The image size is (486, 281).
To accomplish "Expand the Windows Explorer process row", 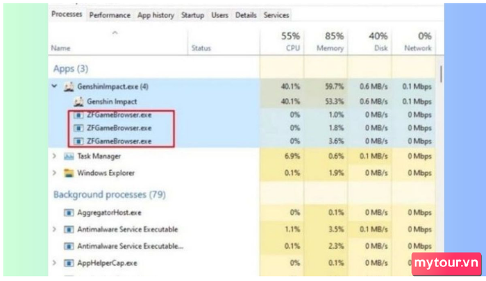I will [55, 173].
